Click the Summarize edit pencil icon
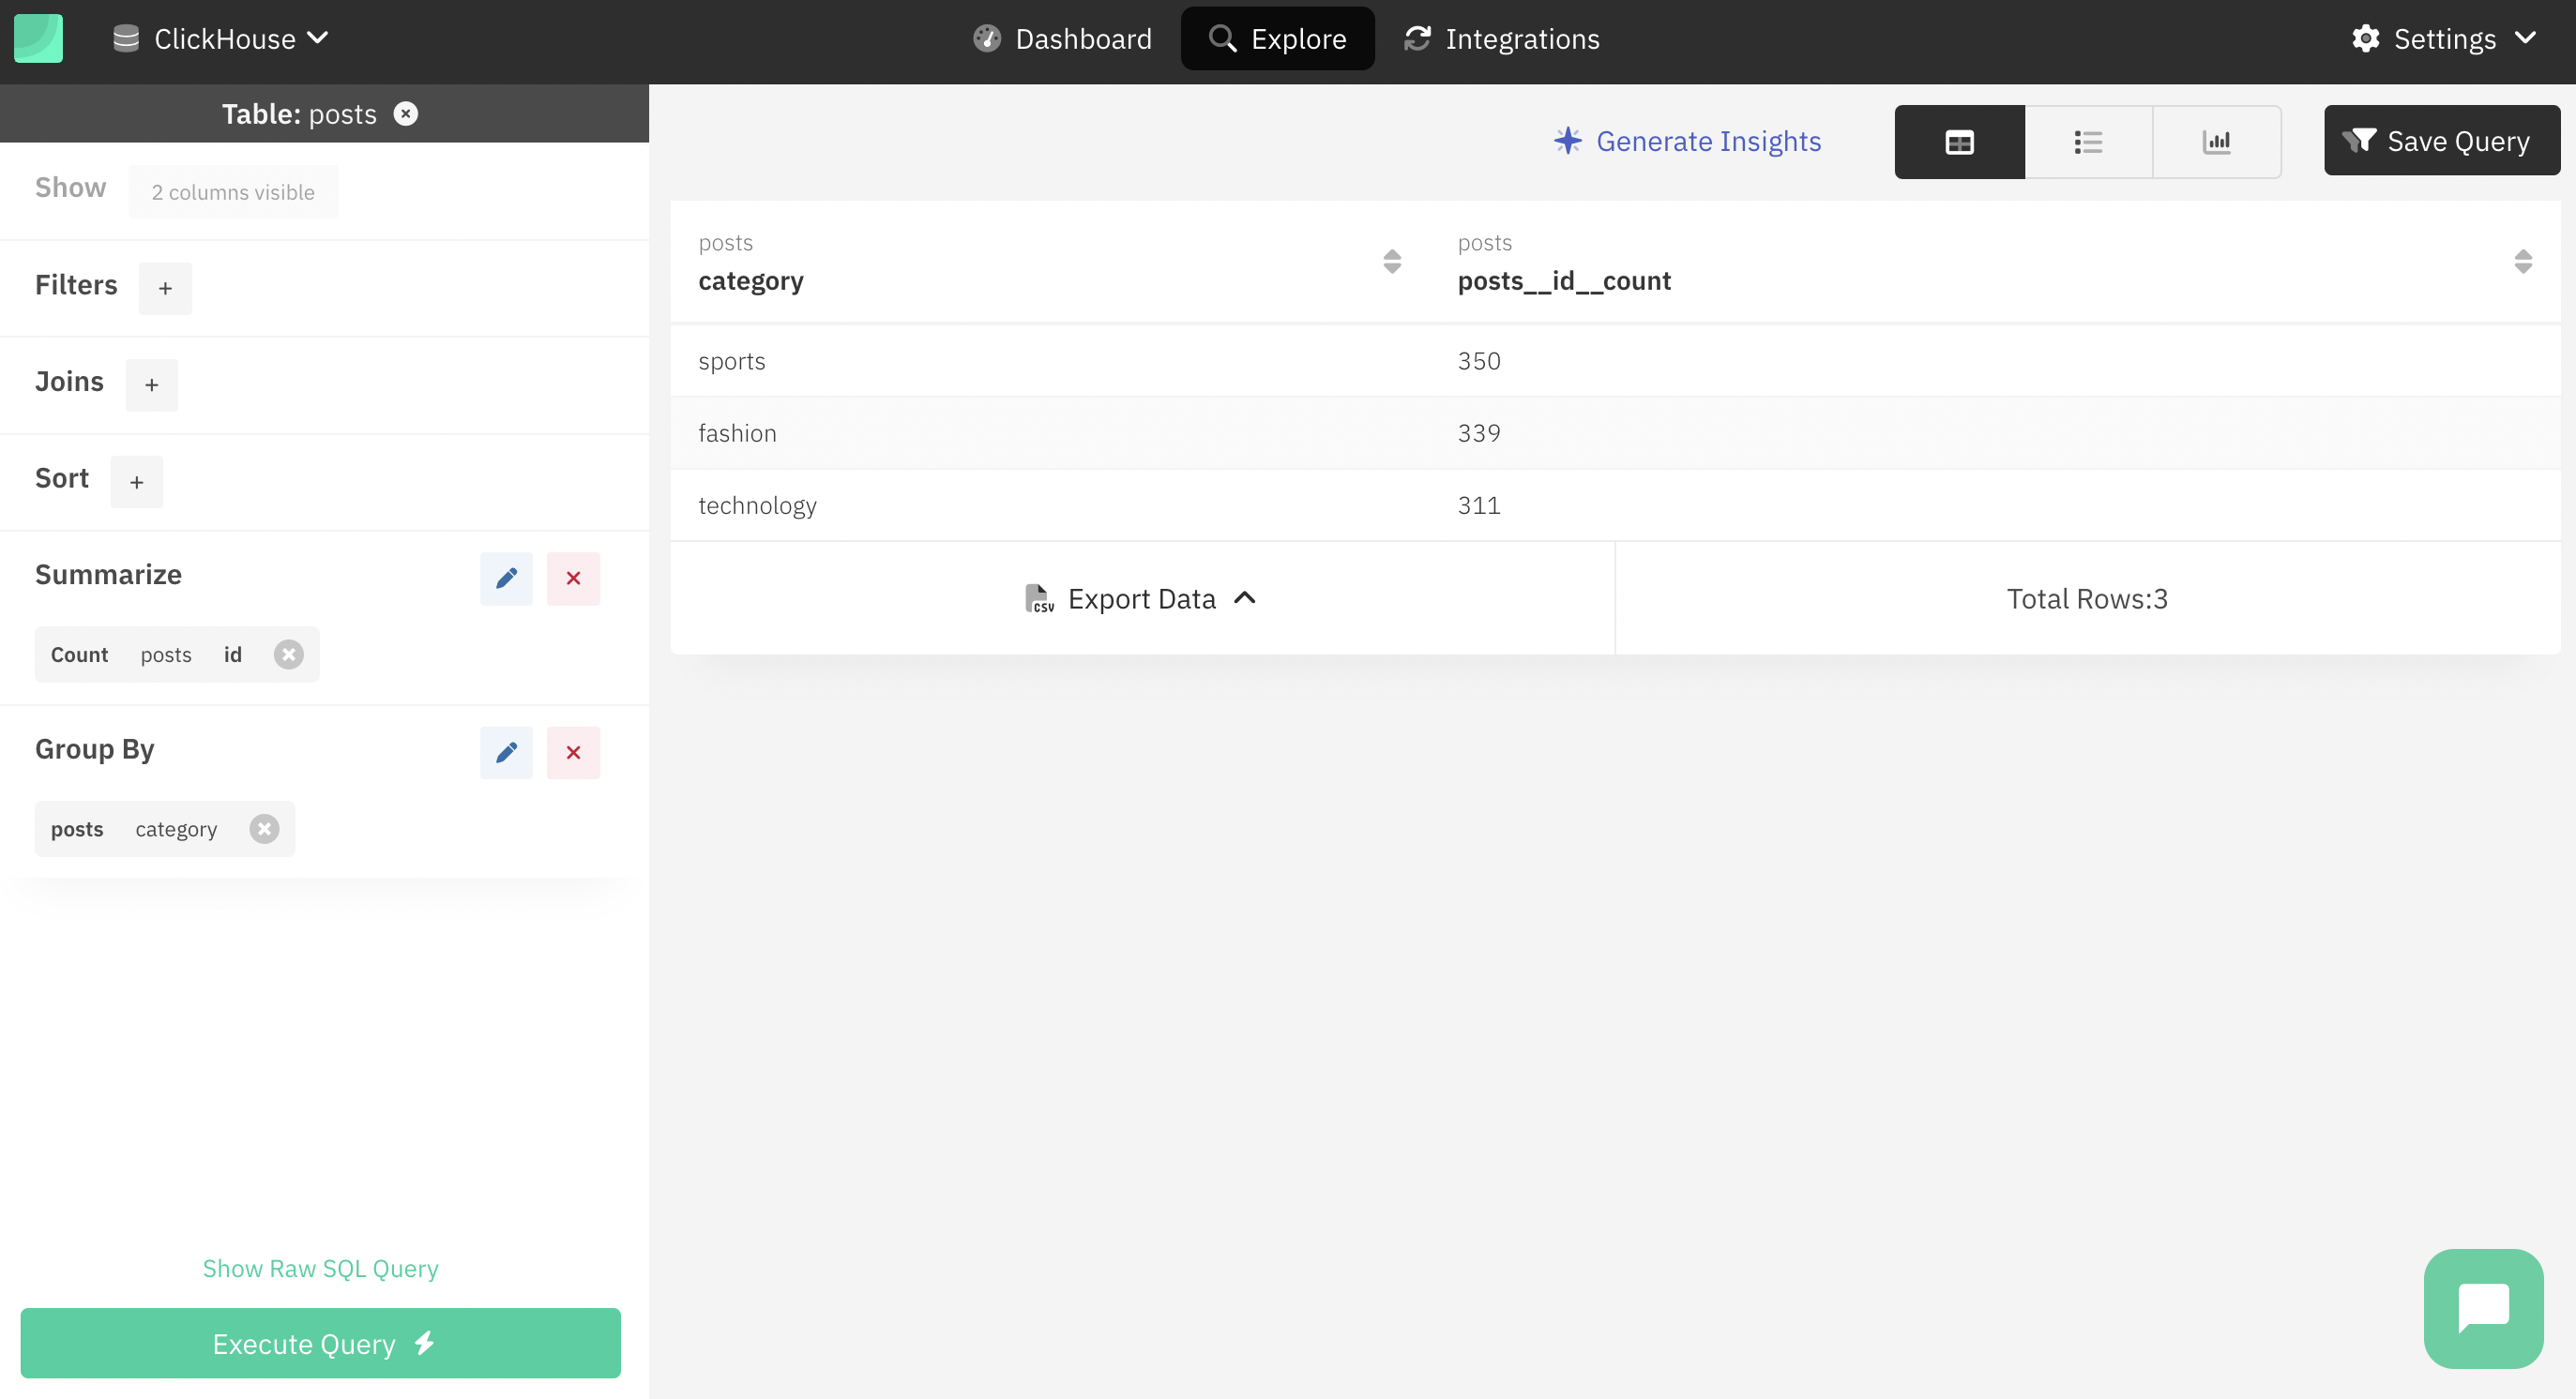 (507, 578)
